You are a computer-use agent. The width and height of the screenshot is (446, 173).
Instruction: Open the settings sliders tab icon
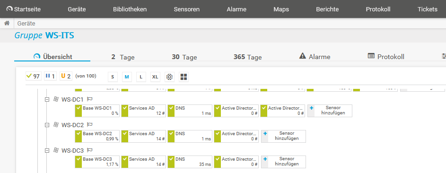444,56
